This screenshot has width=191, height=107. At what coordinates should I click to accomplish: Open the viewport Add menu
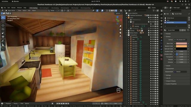tap(29, 11)
